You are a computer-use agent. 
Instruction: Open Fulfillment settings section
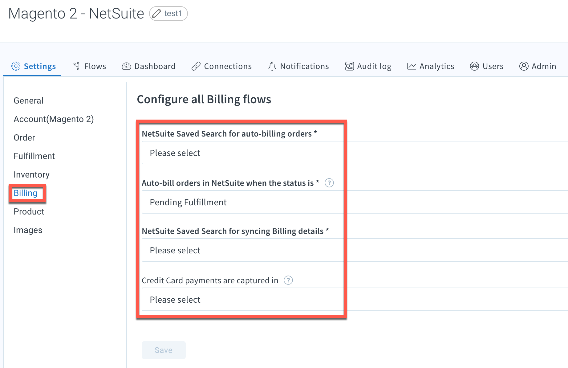[x=34, y=156]
